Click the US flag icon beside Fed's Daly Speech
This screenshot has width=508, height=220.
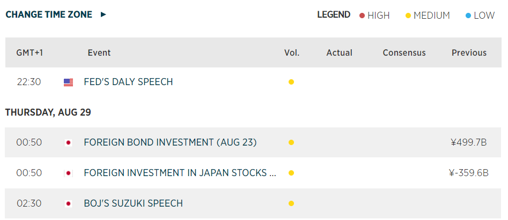tap(68, 82)
